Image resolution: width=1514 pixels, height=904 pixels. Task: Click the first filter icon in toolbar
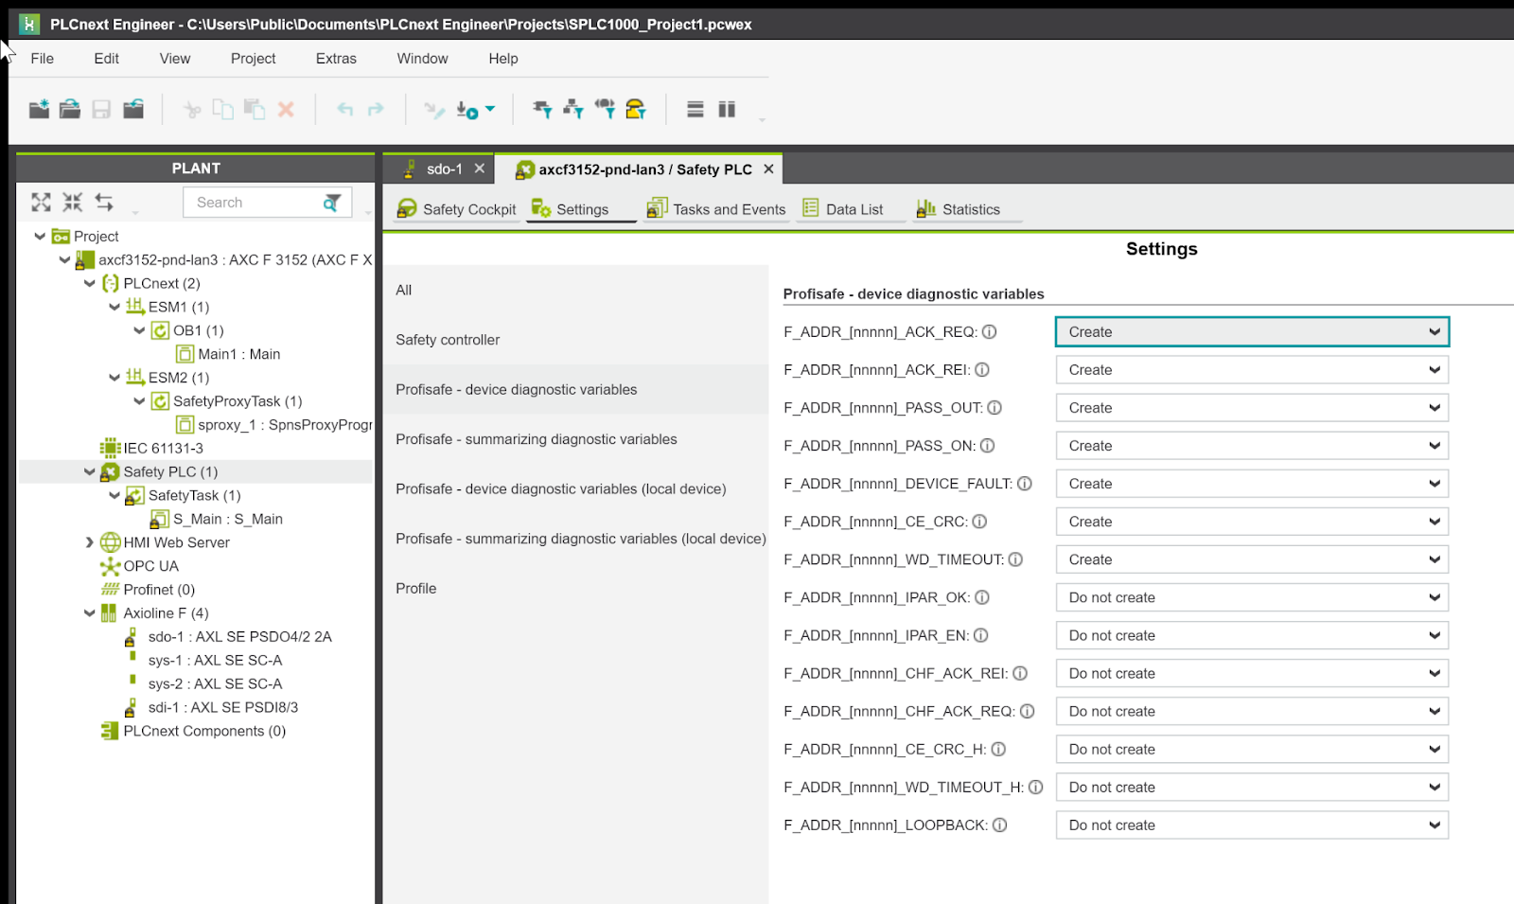tap(542, 109)
